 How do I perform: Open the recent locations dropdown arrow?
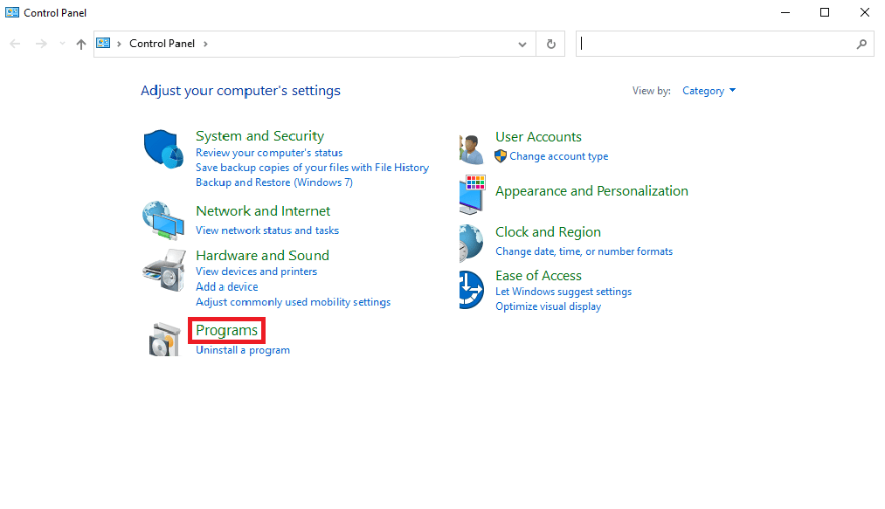(x=62, y=44)
